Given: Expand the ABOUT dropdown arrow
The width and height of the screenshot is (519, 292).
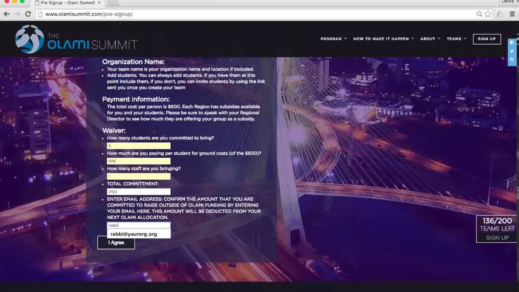Looking at the screenshot, I should [x=439, y=39].
